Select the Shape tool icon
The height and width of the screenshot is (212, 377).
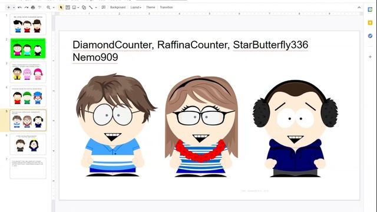pos(84,8)
